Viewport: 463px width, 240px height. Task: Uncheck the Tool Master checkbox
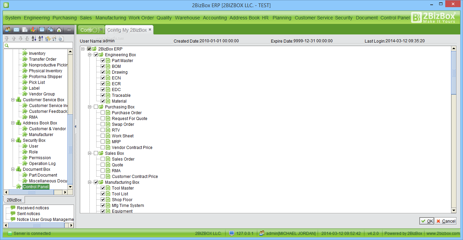[103, 188]
